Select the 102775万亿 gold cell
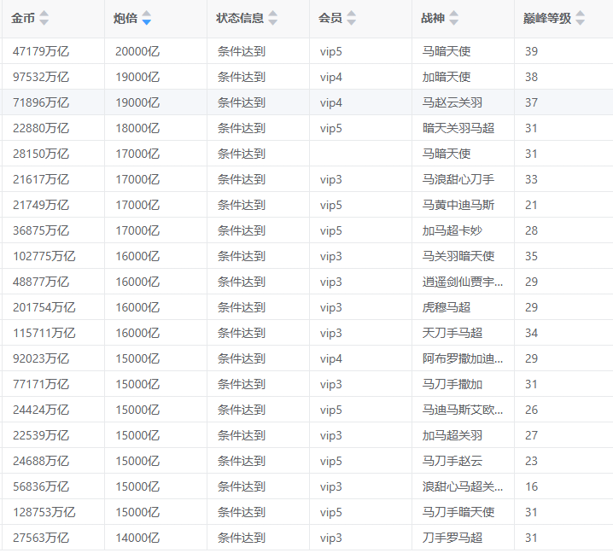Image resolution: width=613 pixels, height=553 pixels. click(x=44, y=256)
